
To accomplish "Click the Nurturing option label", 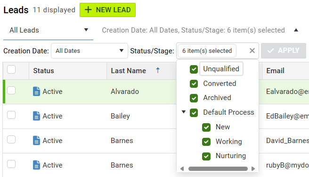I will pyautogui.click(x=231, y=156).
